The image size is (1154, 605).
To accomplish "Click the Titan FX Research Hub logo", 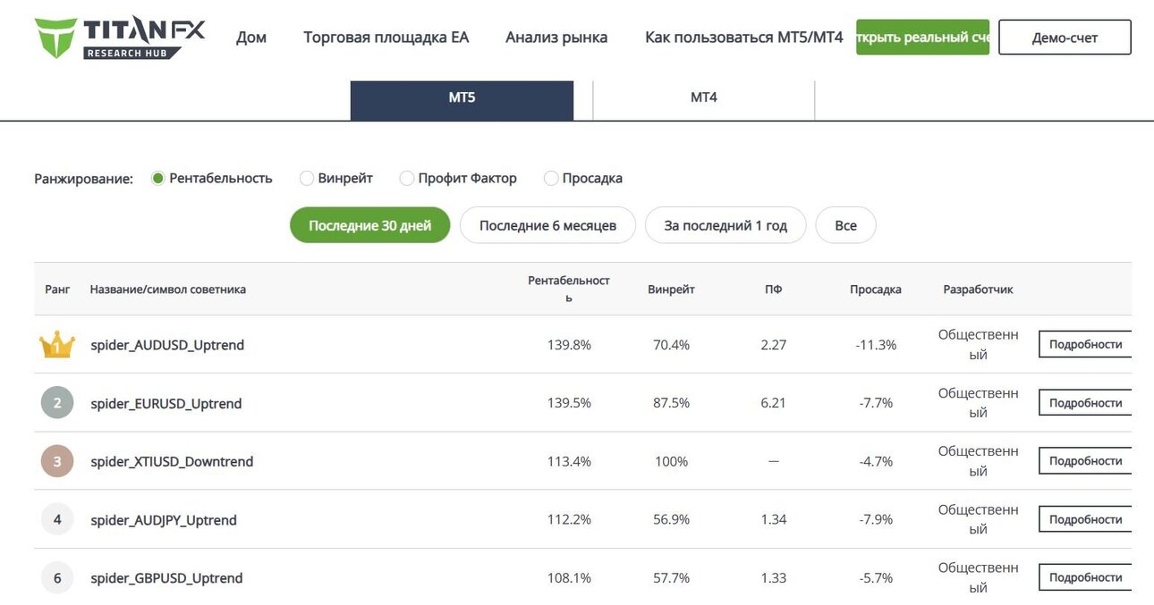I will 120,38.
